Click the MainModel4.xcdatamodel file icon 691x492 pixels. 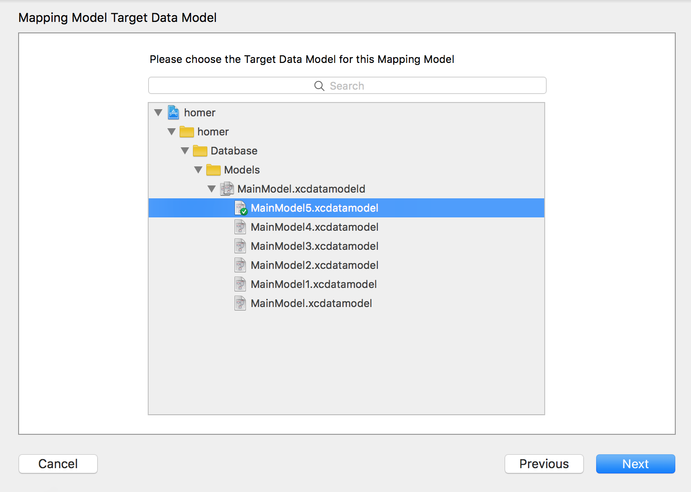tap(240, 227)
